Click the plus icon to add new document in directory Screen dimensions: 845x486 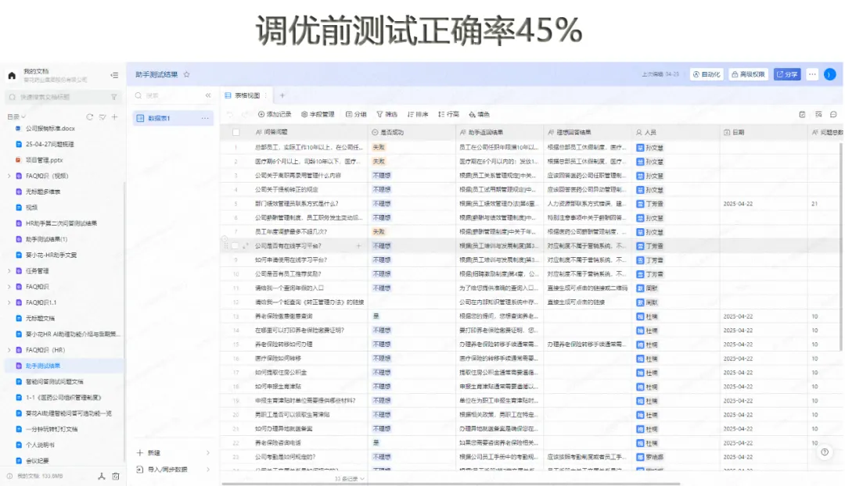(115, 116)
